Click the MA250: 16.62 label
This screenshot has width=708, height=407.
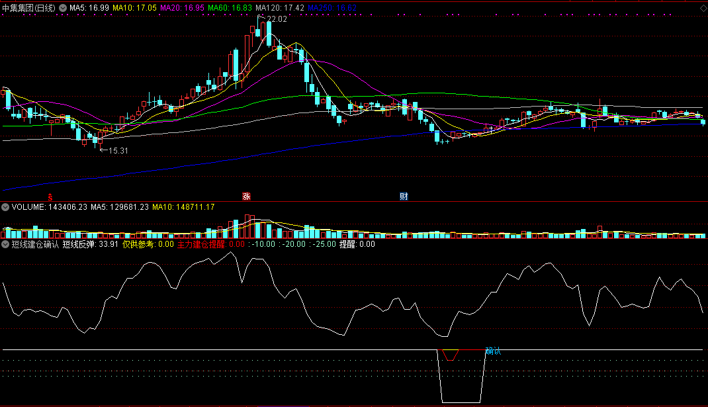[332, 8]
